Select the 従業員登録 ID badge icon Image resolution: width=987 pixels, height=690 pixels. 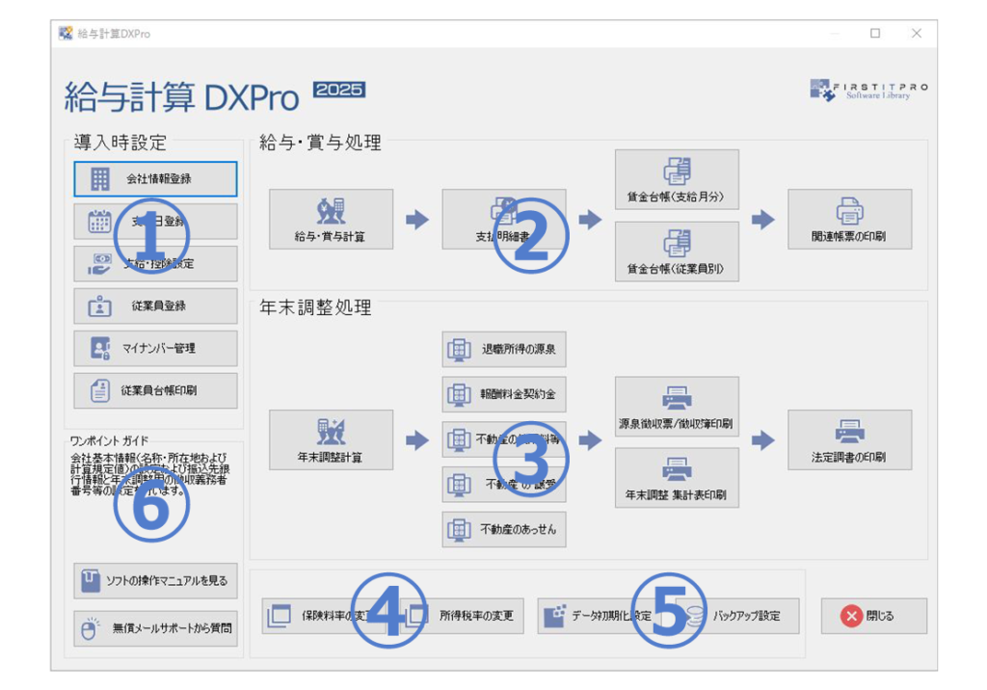click(x=99, y=306)
